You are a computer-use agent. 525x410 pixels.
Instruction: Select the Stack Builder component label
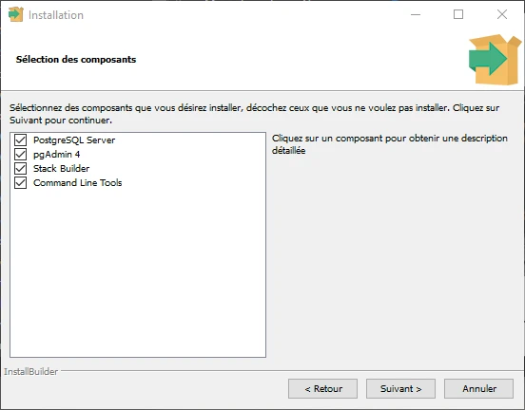click(x=61, y=168)
